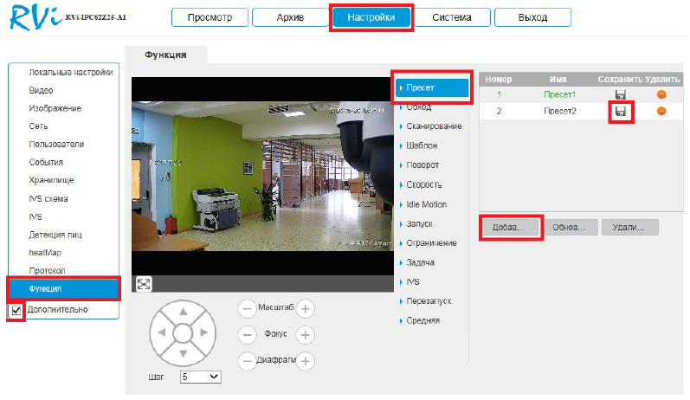Click the fullscreen icon below video
The width and height of the screenshot is (690, 400).
pos(144,284)
